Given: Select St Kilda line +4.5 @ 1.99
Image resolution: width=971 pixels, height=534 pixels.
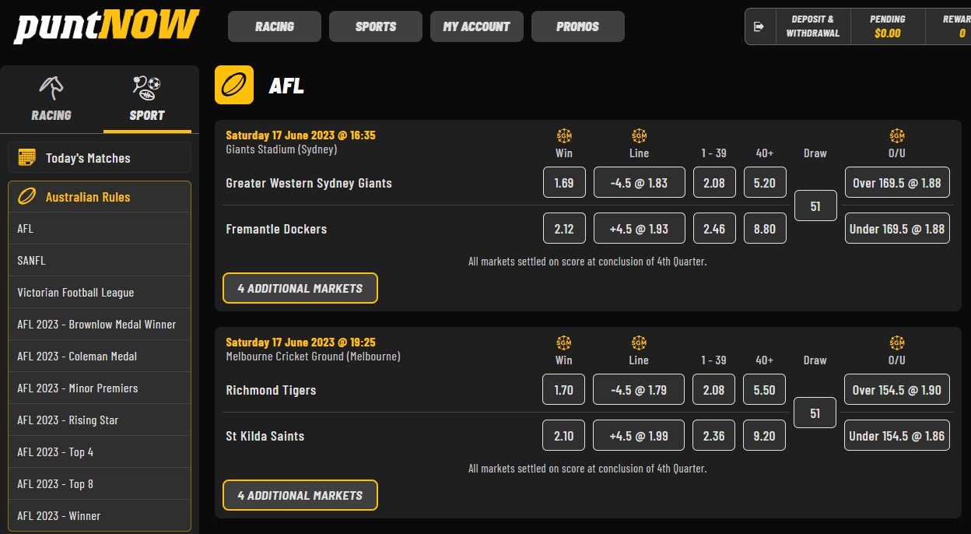Looking at the screenshot, I should tap(640, 436).
